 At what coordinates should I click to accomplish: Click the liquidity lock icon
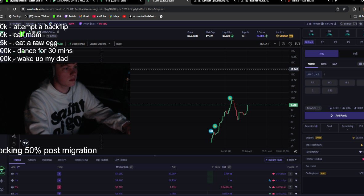point(232,36)
